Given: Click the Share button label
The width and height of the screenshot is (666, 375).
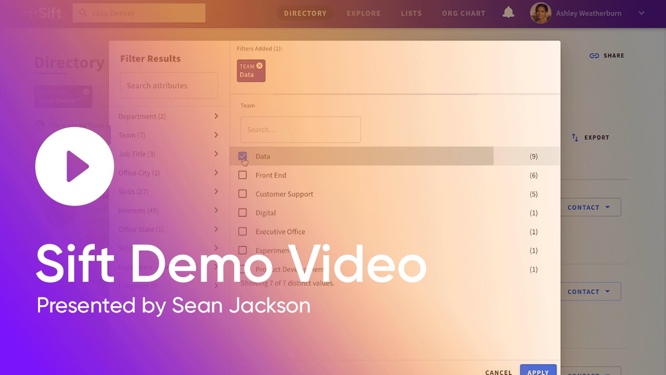Looking at the screenshot, I should (x=614, y=56).
